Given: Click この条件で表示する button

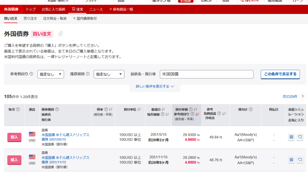Looking at the screenshot, I should [x=280, y=74].
